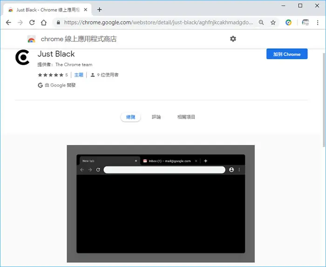Open the colorful circular extension icon
326x267 pixels.
point(288,22)
